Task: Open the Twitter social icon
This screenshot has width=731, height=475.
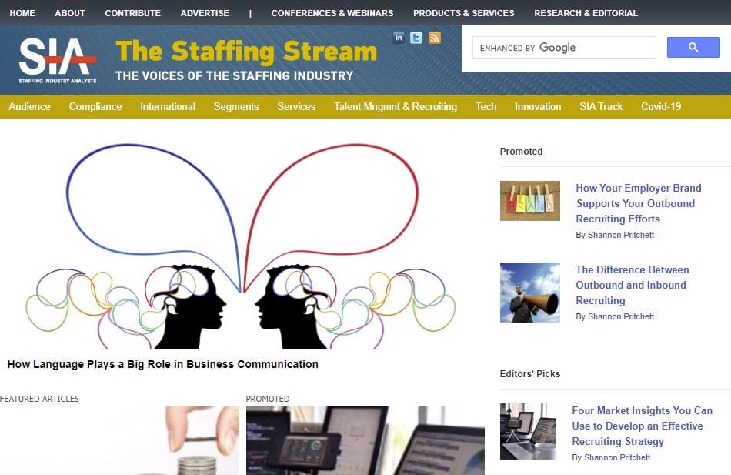Action: pyautogui.click(x=416, y=37)
